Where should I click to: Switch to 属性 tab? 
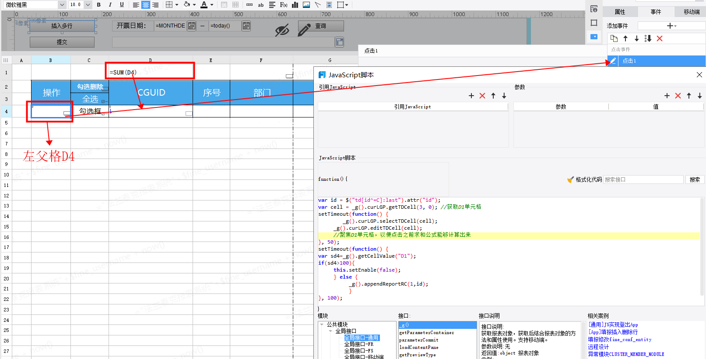tap(620, 12)
